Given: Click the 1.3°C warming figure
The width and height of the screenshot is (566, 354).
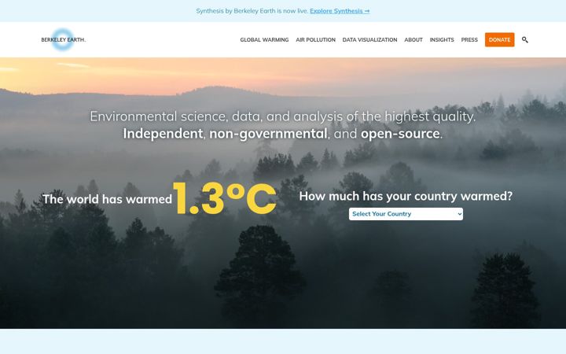Looking at the screenshot, I should click(225, 198).
